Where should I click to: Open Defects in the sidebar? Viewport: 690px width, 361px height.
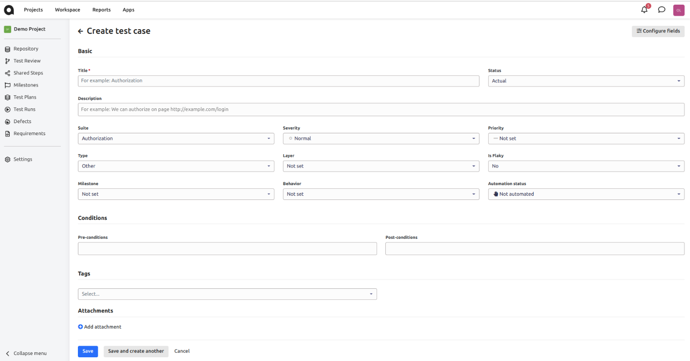tap(22, 121)
